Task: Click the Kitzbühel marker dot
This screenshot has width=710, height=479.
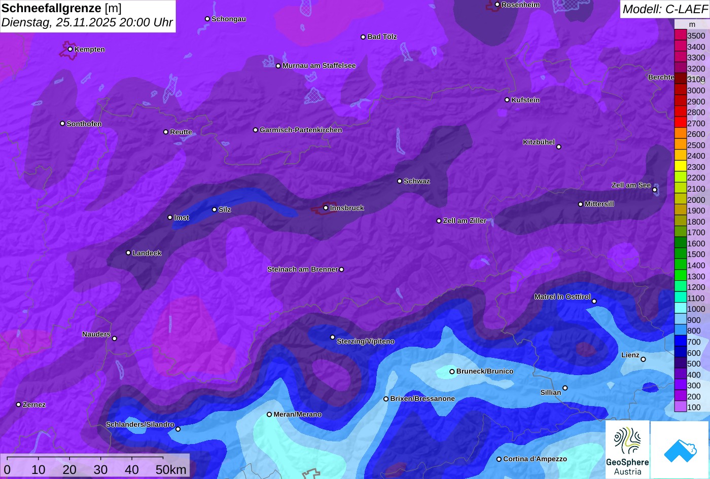Action: tap(559, 147)
